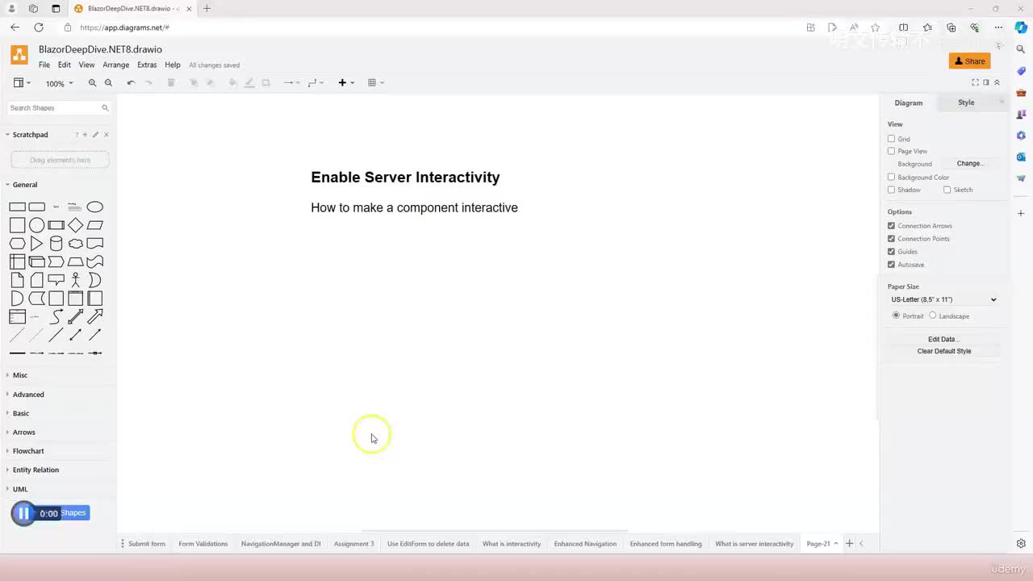Disable the Autosave checkbox

891,265
